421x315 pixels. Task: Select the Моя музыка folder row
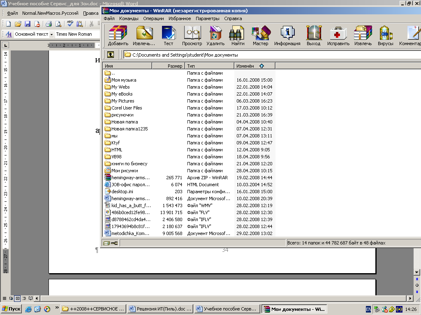click(x=189, y=80)
